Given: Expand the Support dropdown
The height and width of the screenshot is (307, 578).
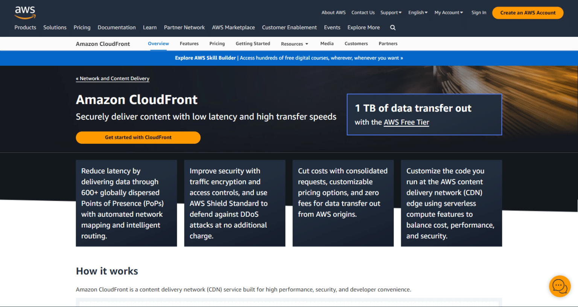Looking at the screenshot, I should point(391,12).
